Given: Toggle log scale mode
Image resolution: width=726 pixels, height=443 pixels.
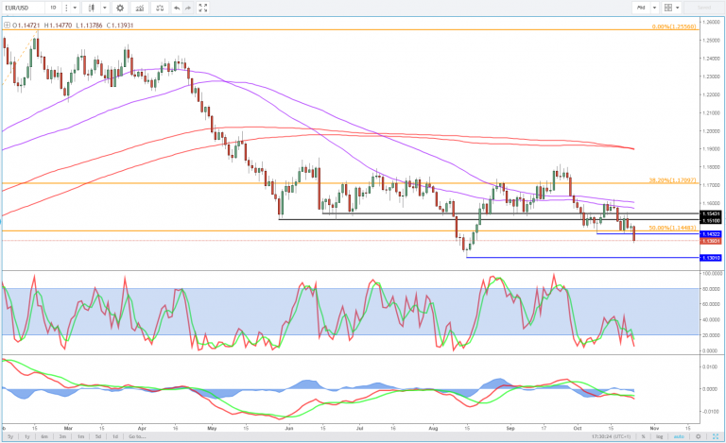Looking at the screenshot, I should [x=659, y=436].
